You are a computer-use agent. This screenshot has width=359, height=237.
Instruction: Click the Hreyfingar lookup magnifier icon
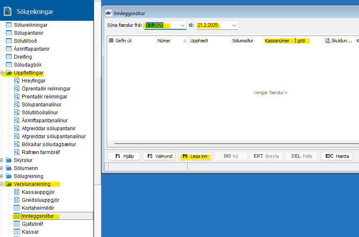click(x=17, y=81)
